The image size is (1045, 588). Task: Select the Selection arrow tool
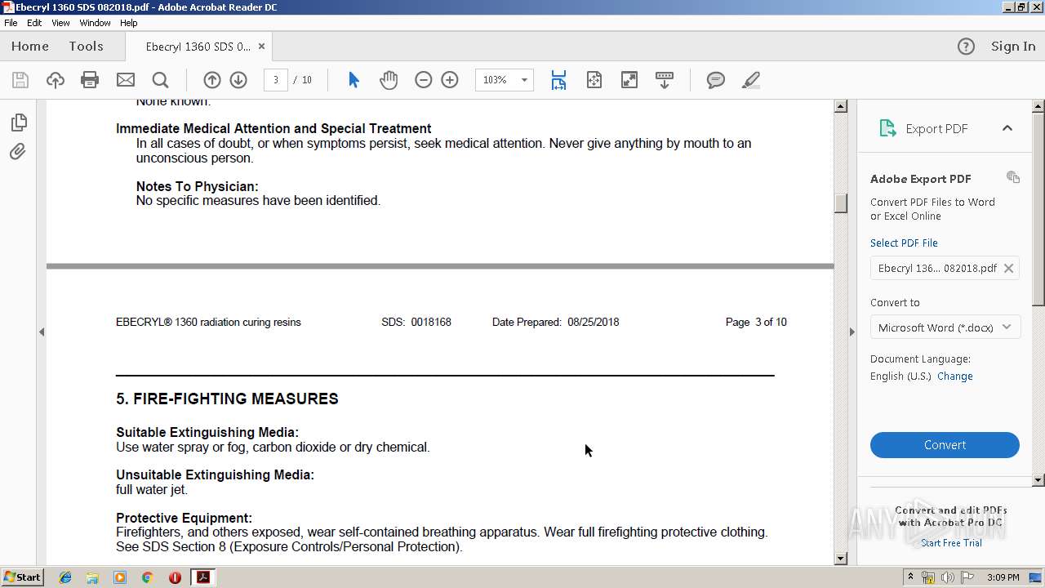pyautogui.click(x=354, y=80)
